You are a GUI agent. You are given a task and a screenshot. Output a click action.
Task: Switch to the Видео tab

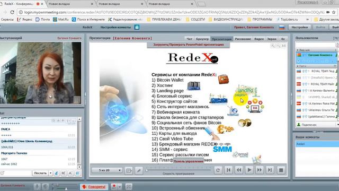[259, 39]
